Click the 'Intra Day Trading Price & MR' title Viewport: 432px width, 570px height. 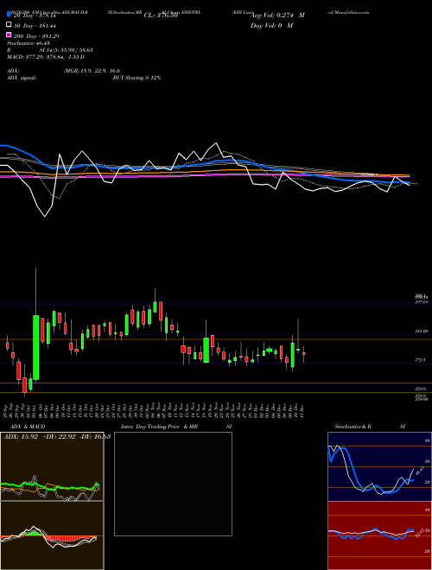tap(159, 427)
